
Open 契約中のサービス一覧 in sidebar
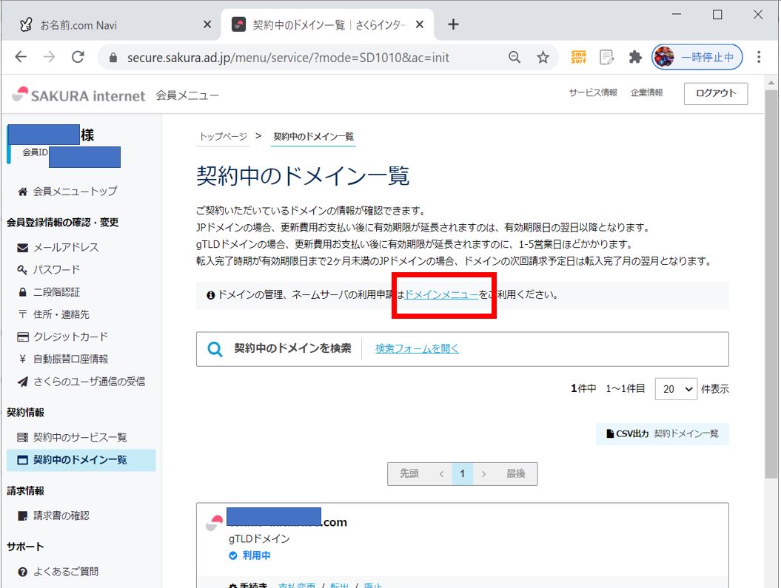(80, 437)
